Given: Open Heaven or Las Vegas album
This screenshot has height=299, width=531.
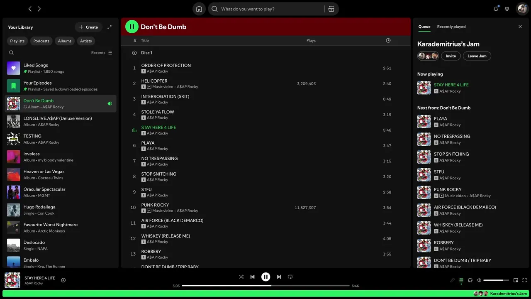Looking at the screenshot, I should click(x=61, y=174).
